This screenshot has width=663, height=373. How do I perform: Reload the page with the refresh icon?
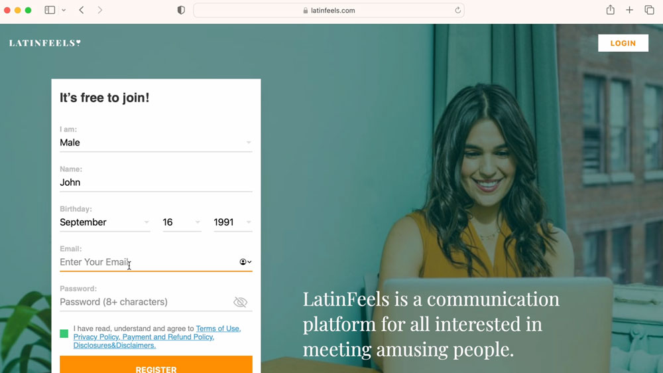pyautogui.click(x=457, y=10)
